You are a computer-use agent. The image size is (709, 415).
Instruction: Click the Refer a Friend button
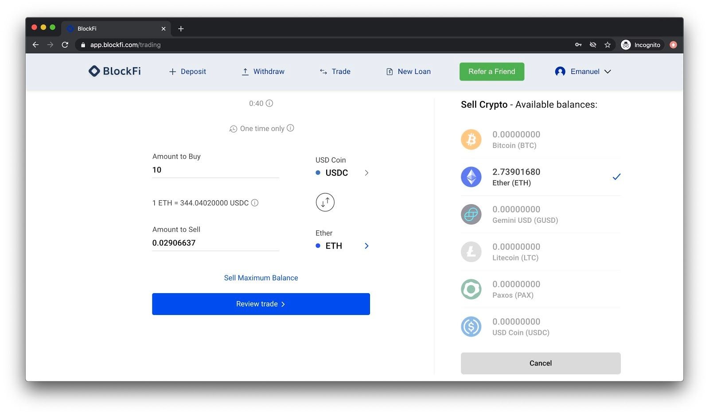pos(492,71)
